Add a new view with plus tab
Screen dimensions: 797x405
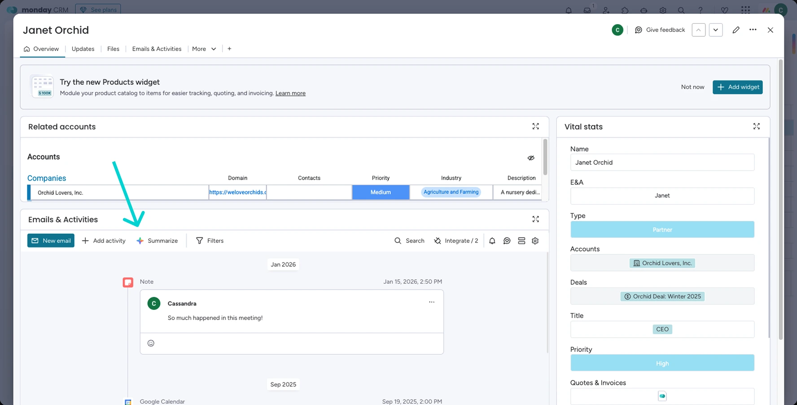tap(229, 49)
